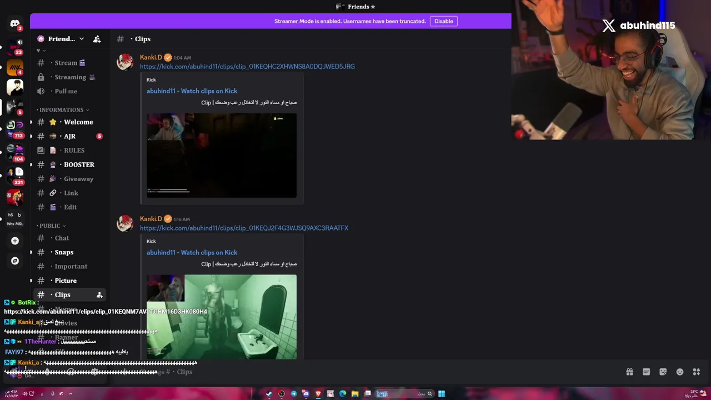Open Steam from the taskbar
Image resolution: width=711 pixels, height=400 pixels.
(269, 394)
